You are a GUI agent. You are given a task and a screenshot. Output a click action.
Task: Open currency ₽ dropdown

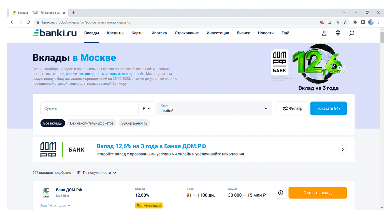[147, 108]
